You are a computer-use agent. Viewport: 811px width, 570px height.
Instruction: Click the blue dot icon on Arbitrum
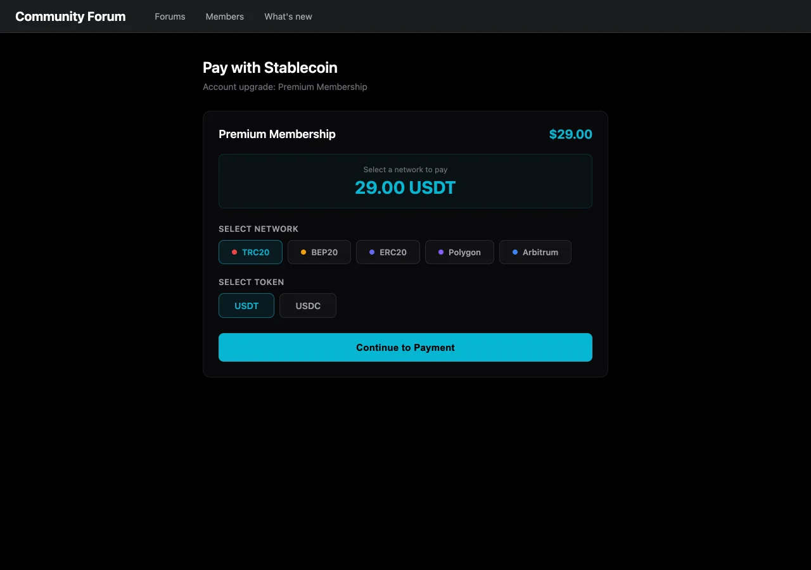(515, 252)
